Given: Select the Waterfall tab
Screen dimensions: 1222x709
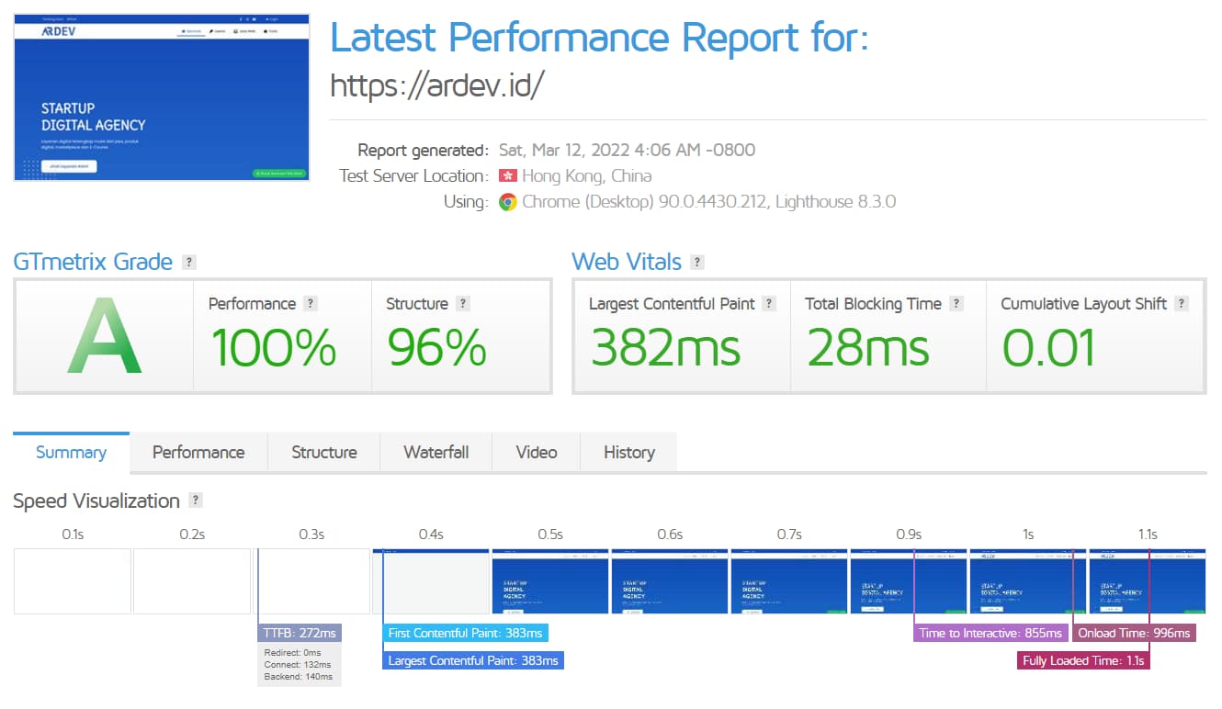Looking at the screenshot, I should (436, 453).
